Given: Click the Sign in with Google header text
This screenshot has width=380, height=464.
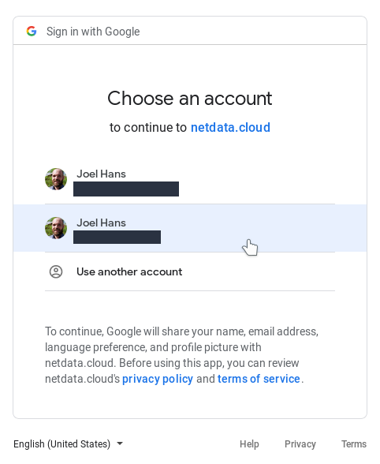Looking at the screenshot, I should click(x=93, y=32).
